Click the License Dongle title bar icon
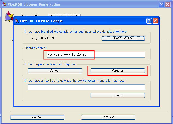 17,21
